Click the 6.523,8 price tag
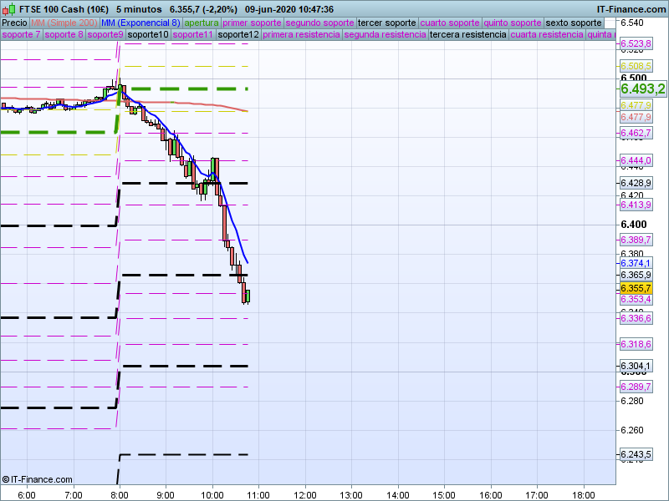669x501 pixels. pyautogui.click(x=636, y=43)
